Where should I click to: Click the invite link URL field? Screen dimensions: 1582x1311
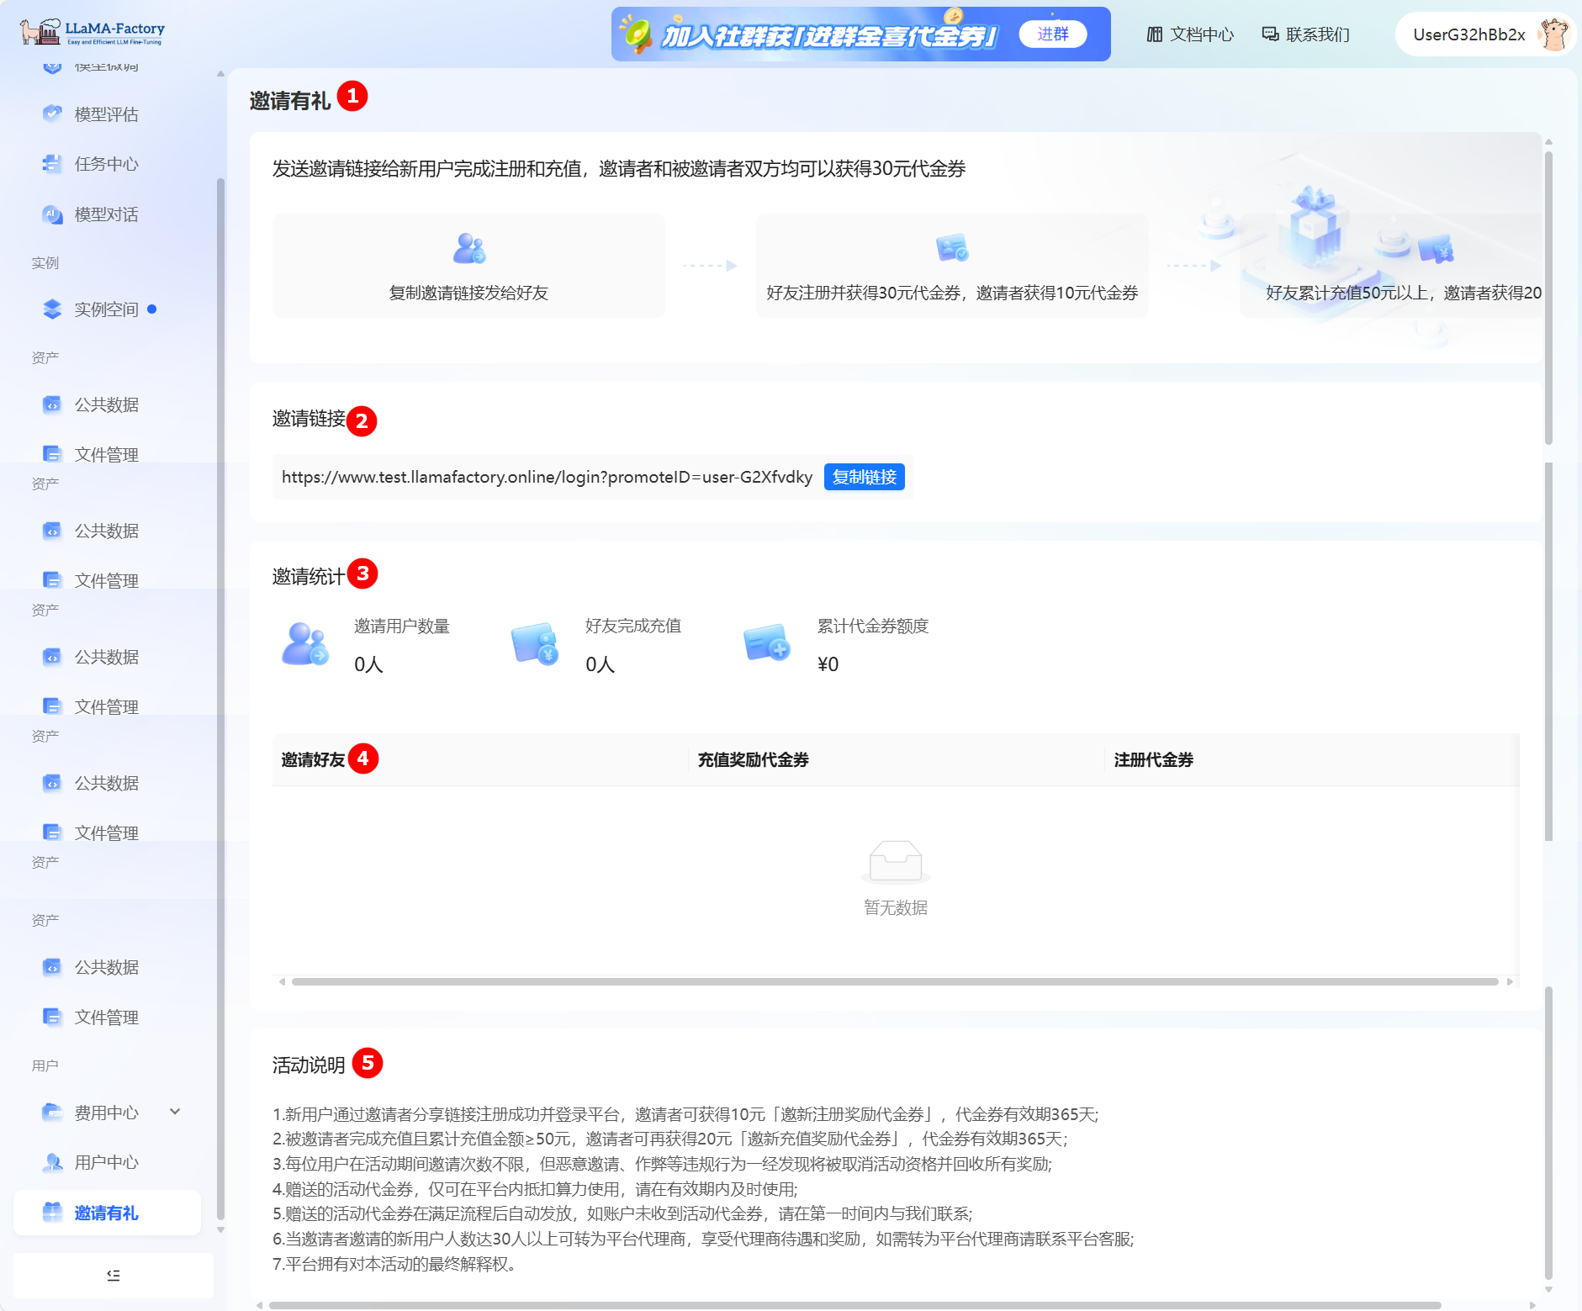pyautogui.click(x=547, y=477)
